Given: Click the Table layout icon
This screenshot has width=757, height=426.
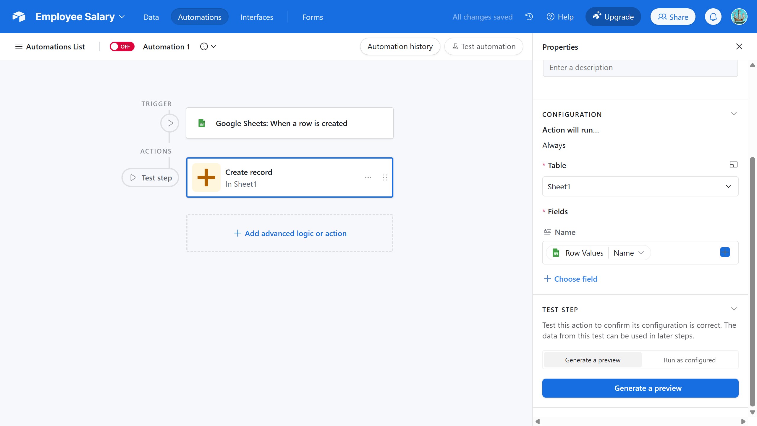Looking at the screenshot, I should pos(733,165).
